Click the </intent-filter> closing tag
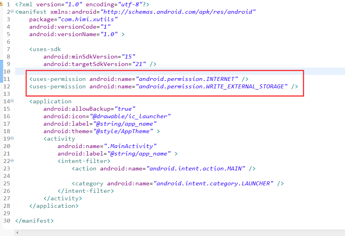This screenshot has width=345, height=236. tap(86, 191)
